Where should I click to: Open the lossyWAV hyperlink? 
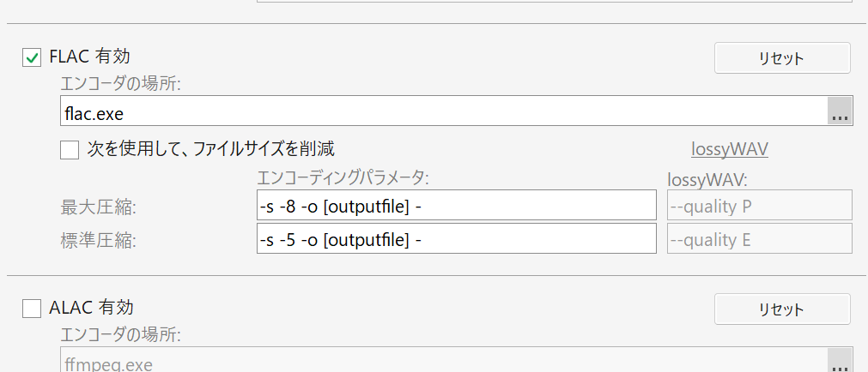(x=729, y=149)
